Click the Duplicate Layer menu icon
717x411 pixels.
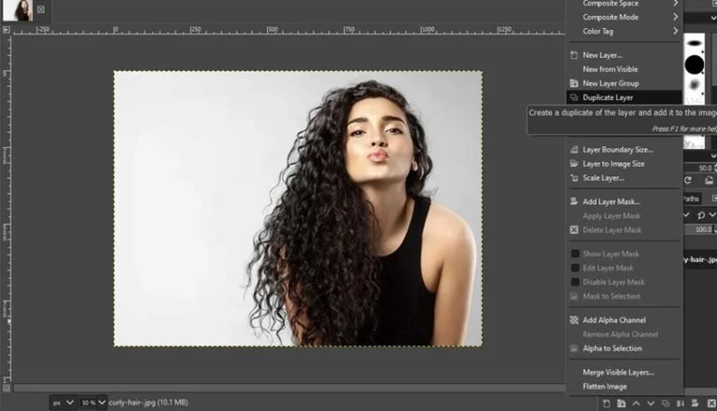pyautogui.click(x=574, y=98)
